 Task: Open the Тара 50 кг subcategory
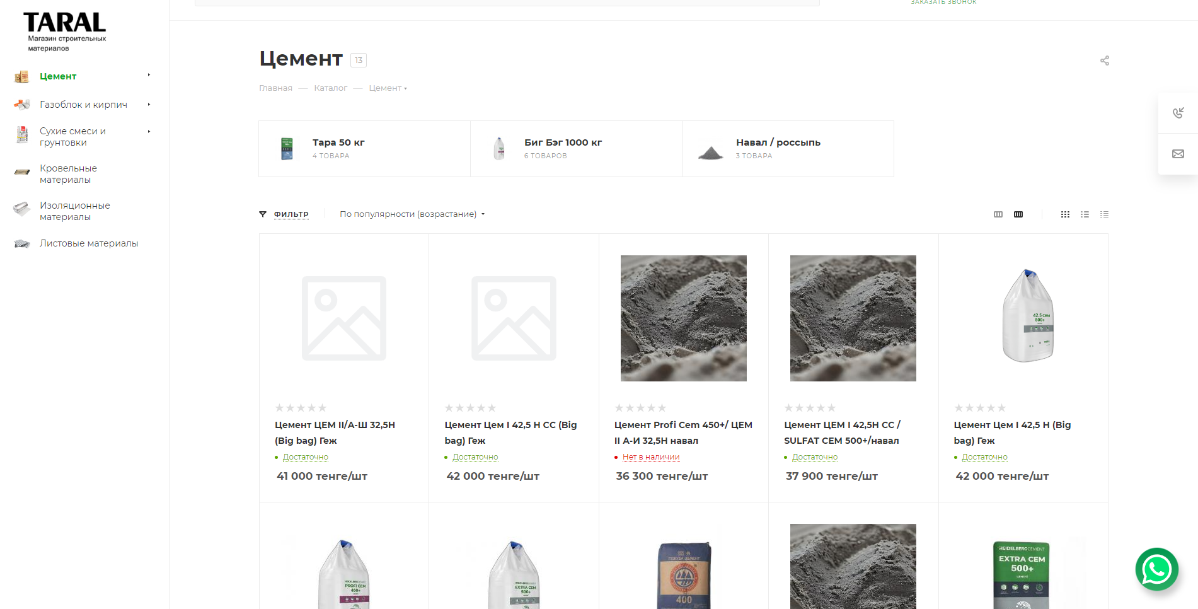[338, 142]
